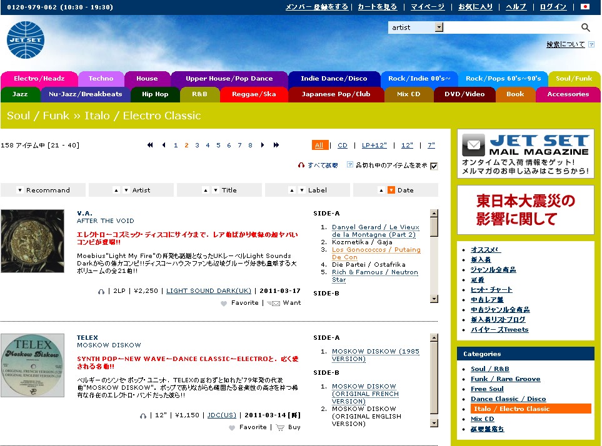The height and width of the screenshot is (446, 602).
Task: Play Moskow Diskow 1985 Version track
Action: pos(375,355)
